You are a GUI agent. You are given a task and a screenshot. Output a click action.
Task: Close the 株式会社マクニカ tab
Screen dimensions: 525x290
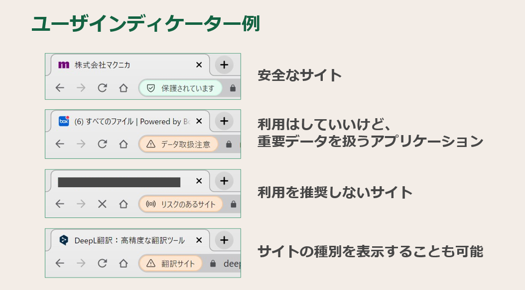coord(199,65)
